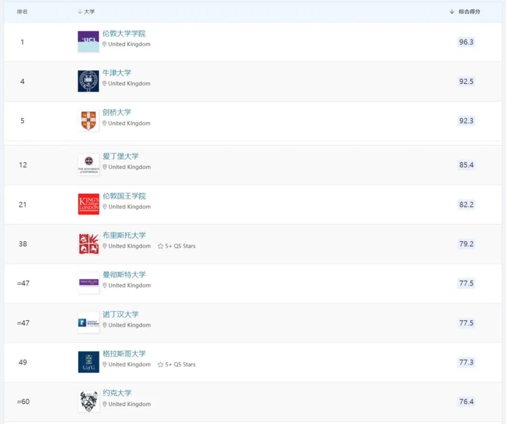
Task: Click the 77.5 score for 诺丁汉大学
Action: coord(466,323)
